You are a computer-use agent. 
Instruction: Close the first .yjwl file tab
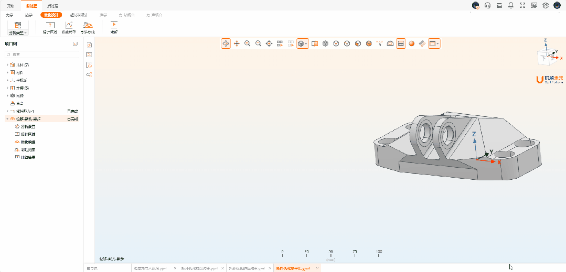[x=175, y=268]
